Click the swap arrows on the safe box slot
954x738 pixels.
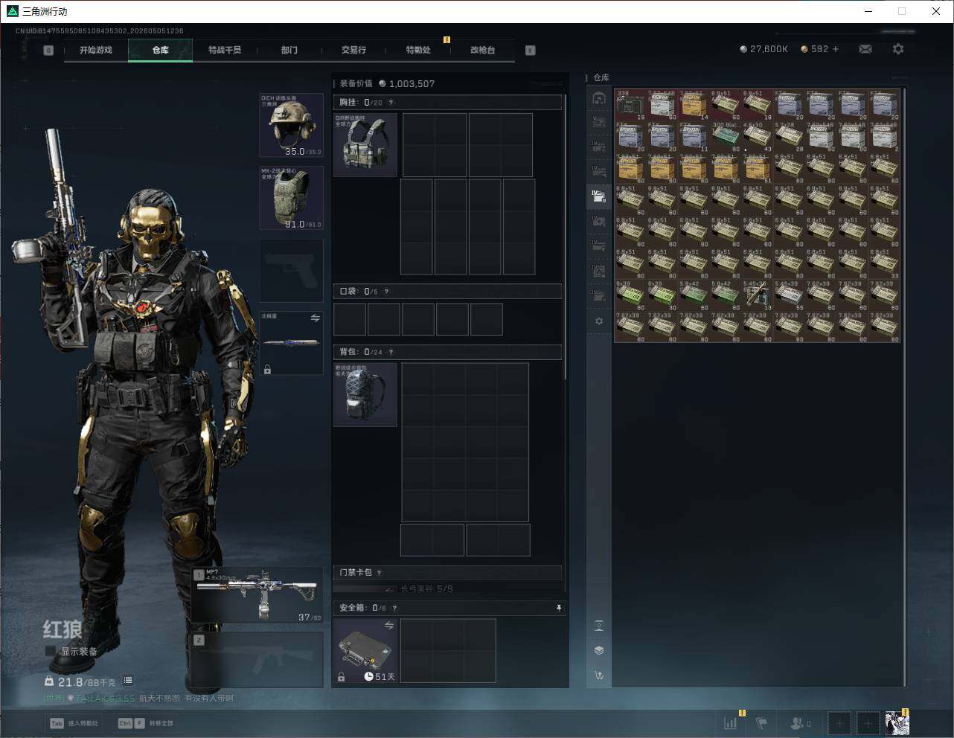point(388,626)
